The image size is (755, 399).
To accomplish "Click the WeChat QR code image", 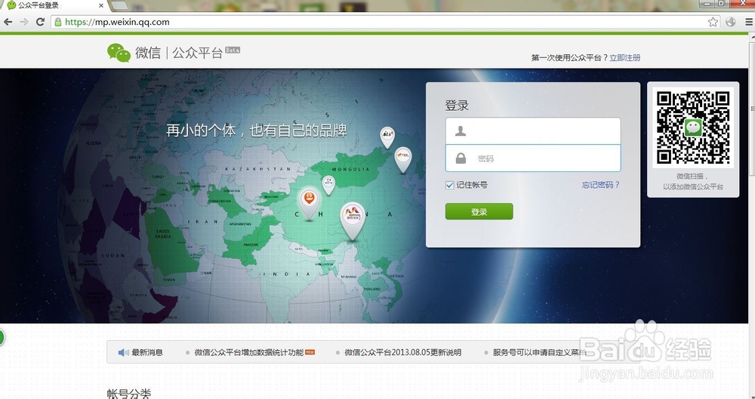I will (693, 127).
